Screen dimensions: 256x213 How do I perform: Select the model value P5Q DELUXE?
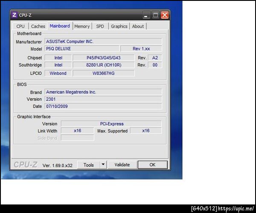pyautogui.click(x=82, y=49)
